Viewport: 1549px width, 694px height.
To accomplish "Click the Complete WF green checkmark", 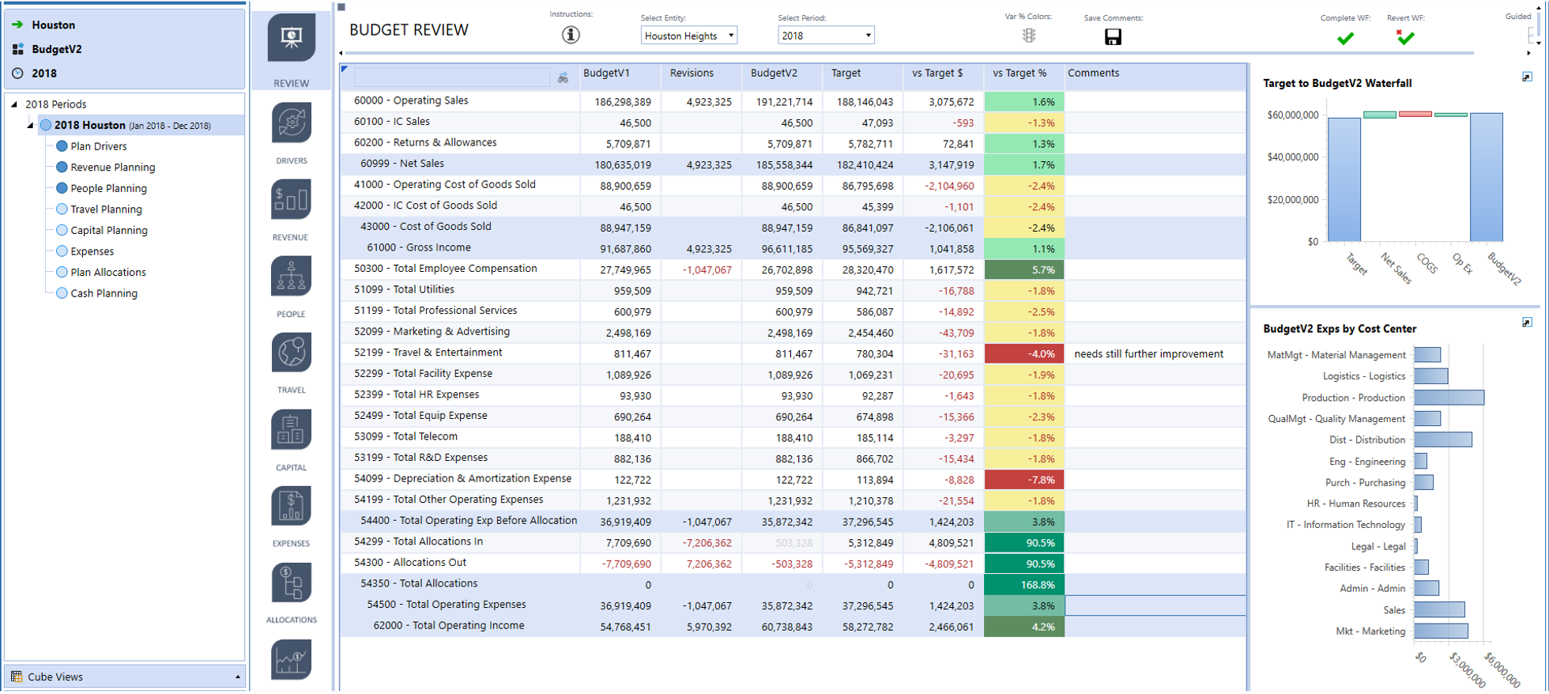I will (x=1345, y=38).
